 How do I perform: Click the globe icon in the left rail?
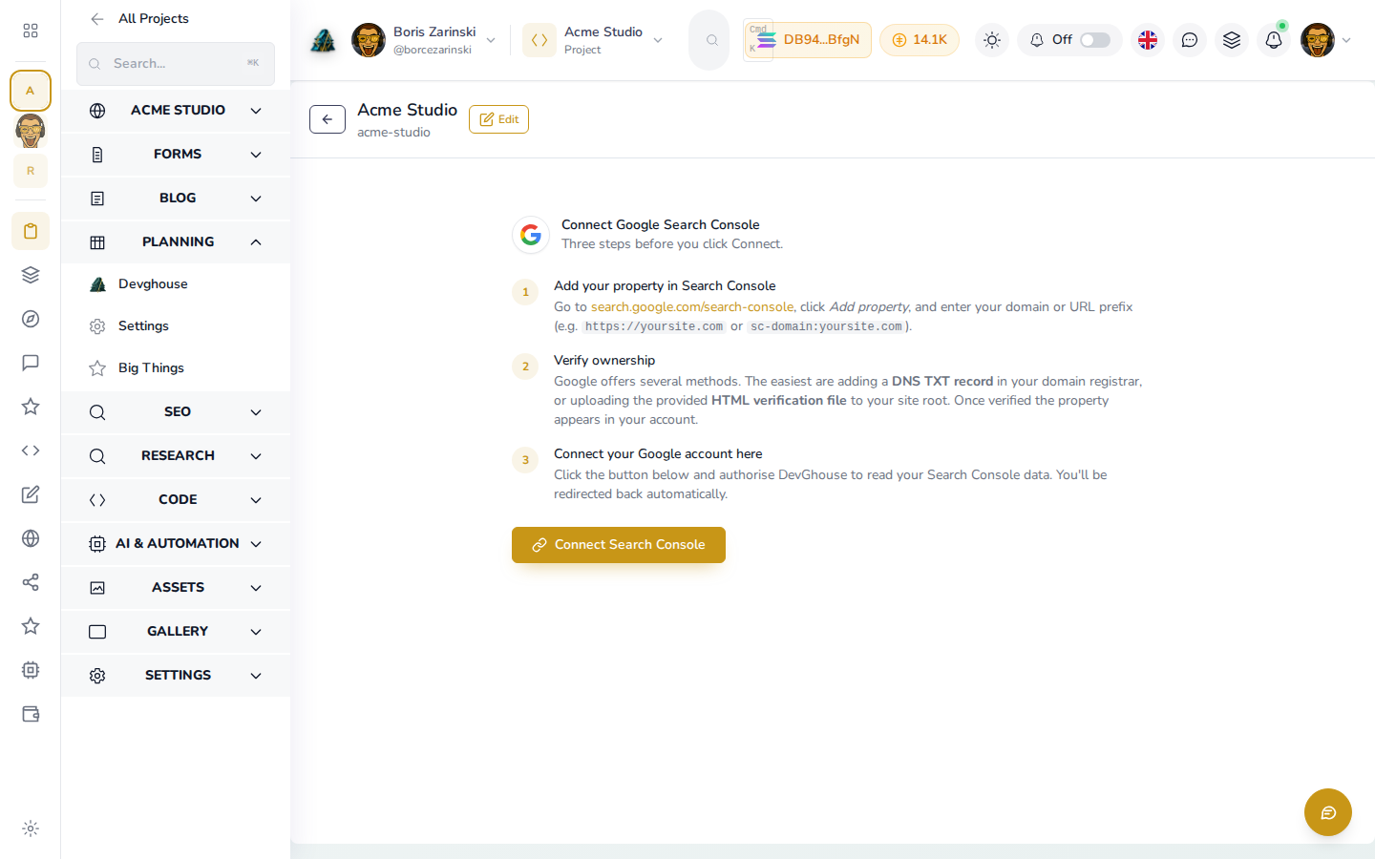point(31,538)
